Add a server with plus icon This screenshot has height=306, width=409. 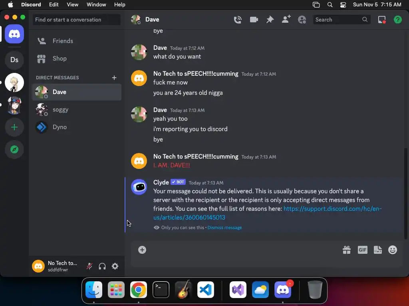click(x=14, y=127)
